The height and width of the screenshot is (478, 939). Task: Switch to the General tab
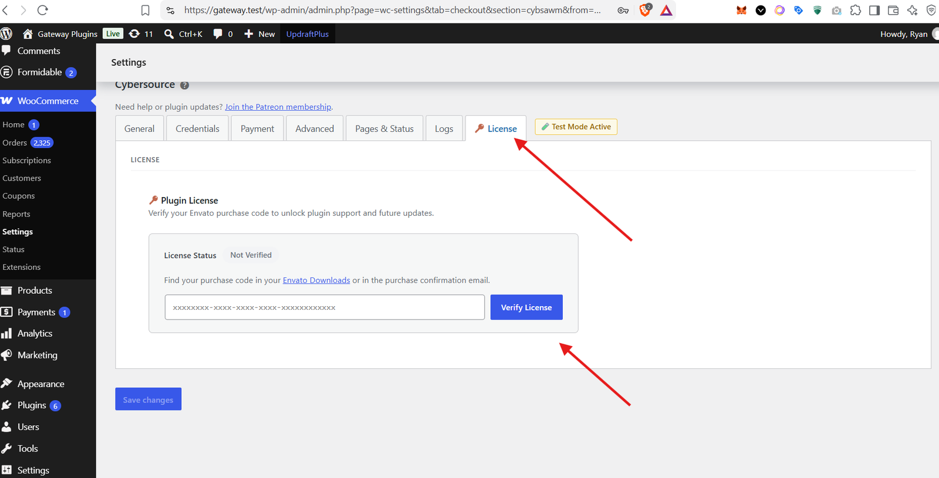point(140,128)
